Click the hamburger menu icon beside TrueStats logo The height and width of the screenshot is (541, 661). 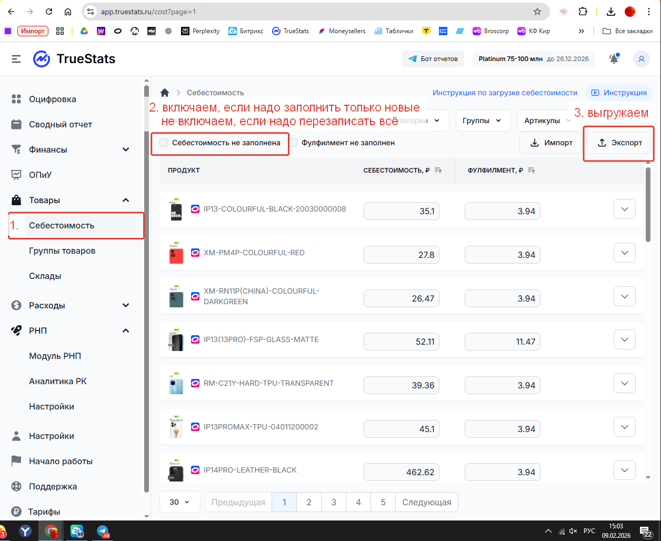(x=16, y=59)
